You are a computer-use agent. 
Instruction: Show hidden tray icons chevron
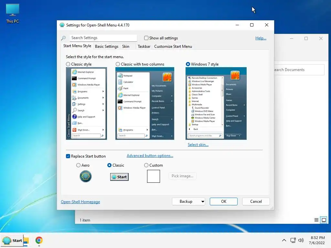click(284, 240)
